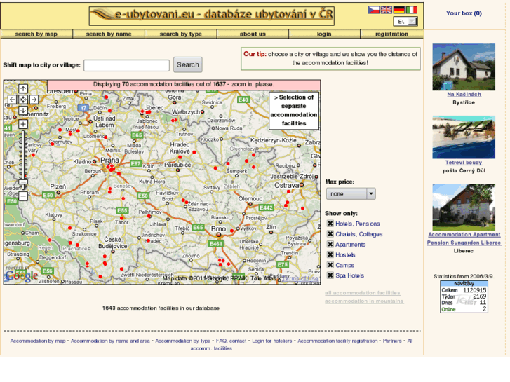Zoom out with map minus button
Screen dimensions: 510x382
[x=23, y=196]
